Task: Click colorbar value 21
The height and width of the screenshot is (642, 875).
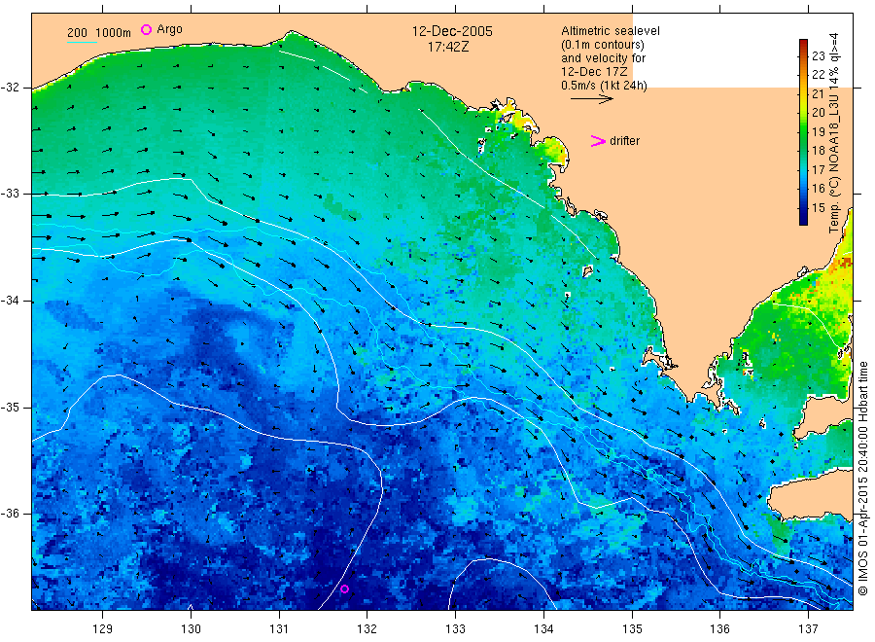Action: coord(818,93)
